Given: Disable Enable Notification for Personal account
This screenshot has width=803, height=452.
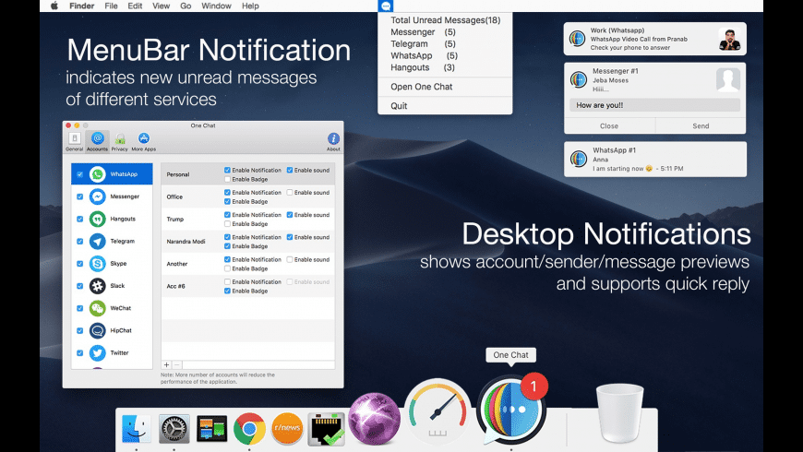Looking at the screenshot, I should click(227, 170).
